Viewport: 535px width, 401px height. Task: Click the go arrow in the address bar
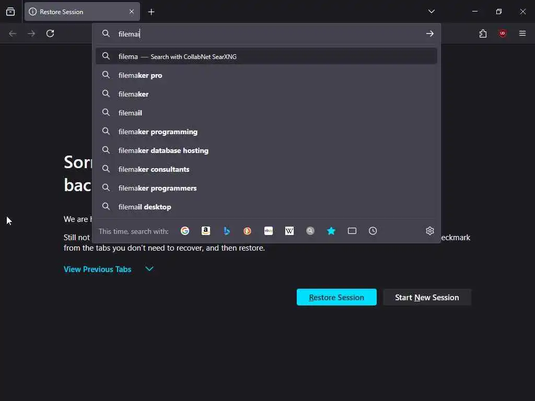(x=430, y=33)
